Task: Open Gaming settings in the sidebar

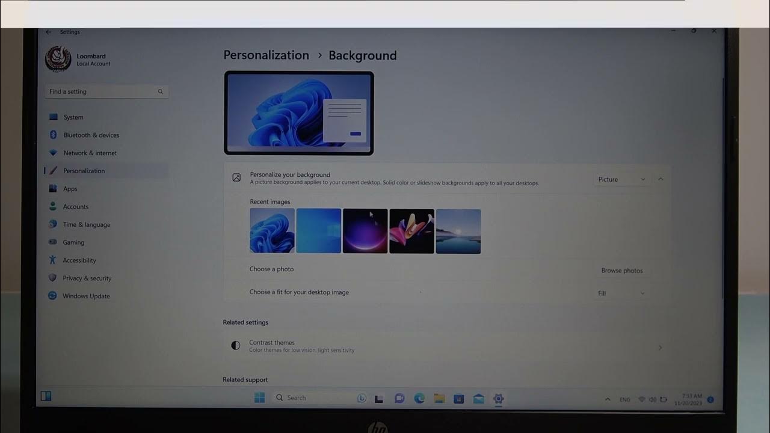Action: click(73, 242)
